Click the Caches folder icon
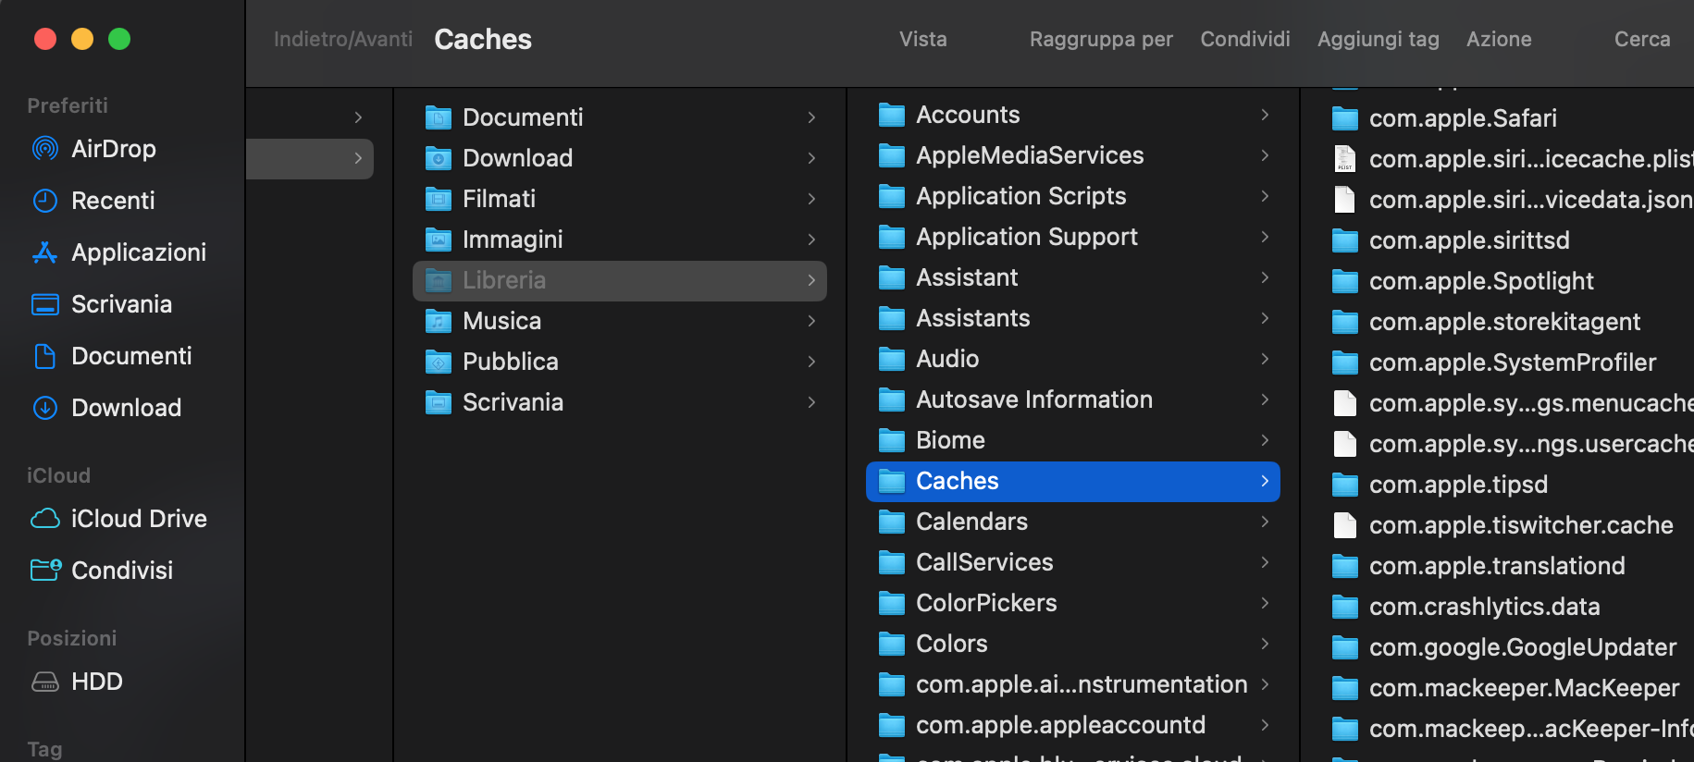The image size is (1694, 762). point(891,481)
